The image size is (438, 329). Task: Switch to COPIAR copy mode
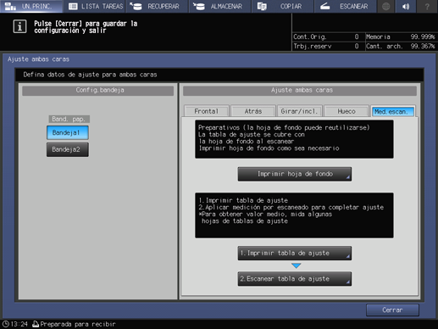pyautogui.click(x=283, y=6)
